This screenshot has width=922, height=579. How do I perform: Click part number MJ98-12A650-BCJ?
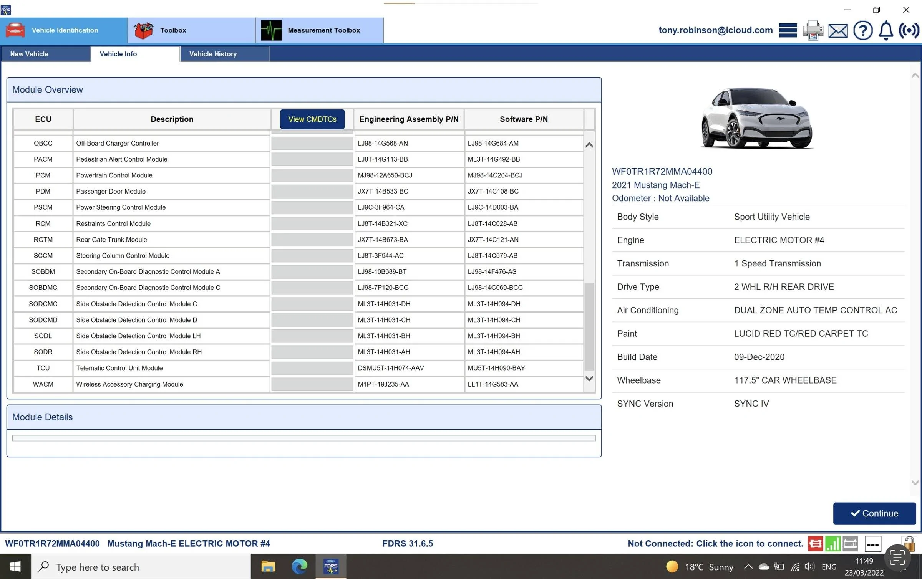[x=385, y=175]
